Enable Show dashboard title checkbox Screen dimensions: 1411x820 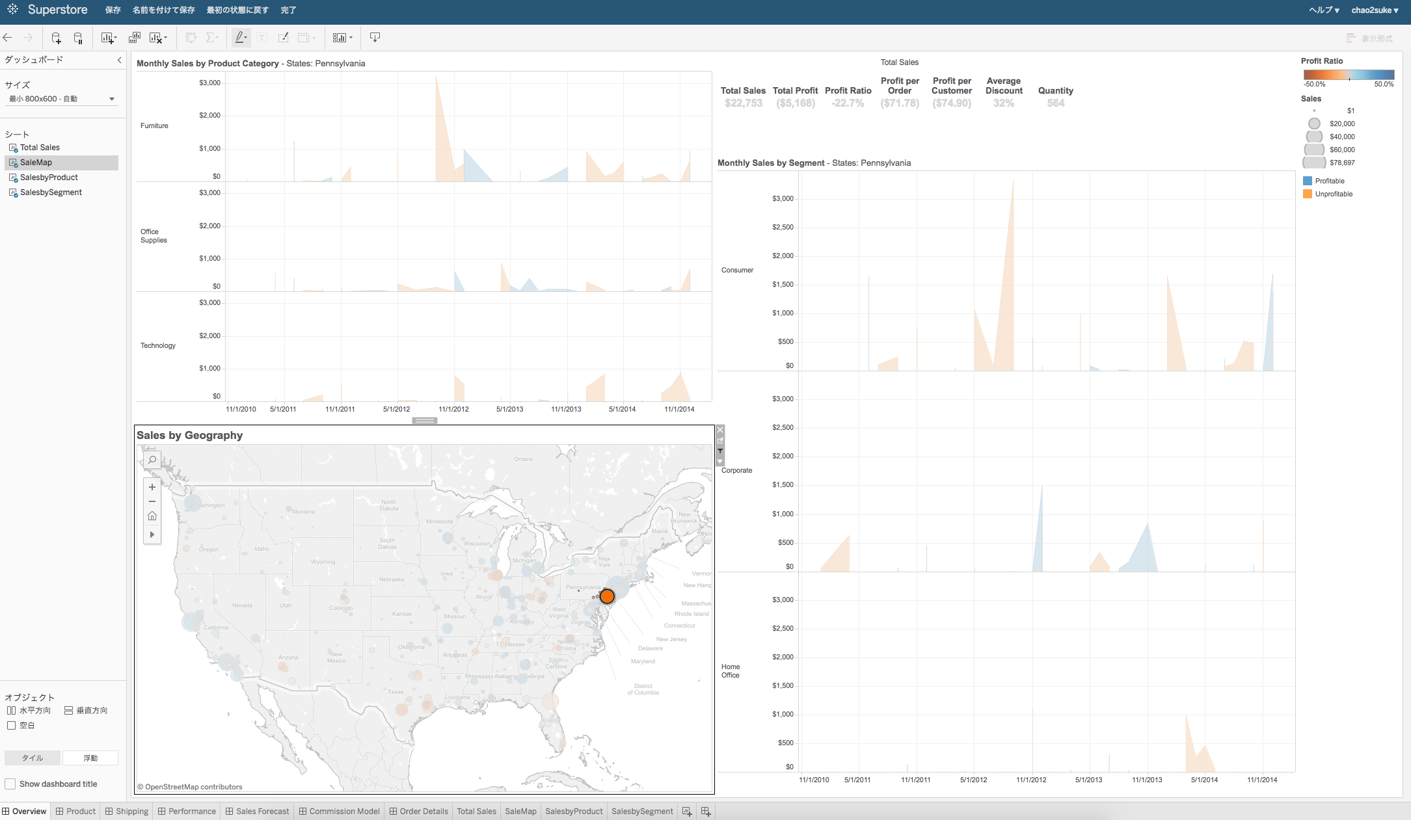tap(10, 784)
